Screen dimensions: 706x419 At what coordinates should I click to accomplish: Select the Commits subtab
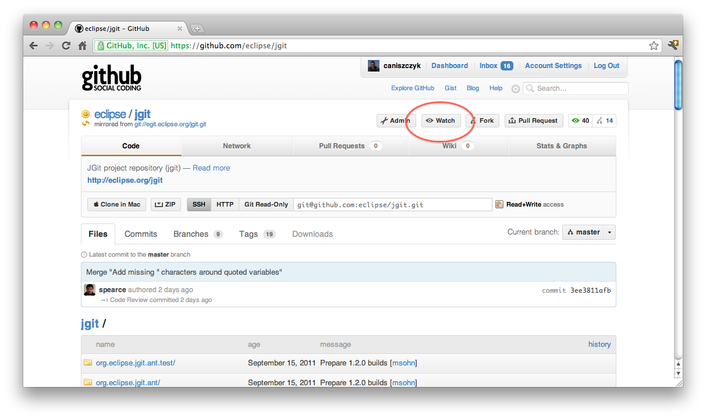click(x=141, y=234)
